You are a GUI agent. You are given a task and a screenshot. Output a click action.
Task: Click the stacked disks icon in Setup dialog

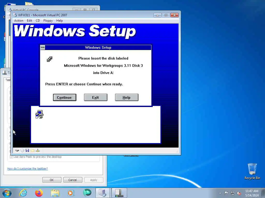49,59
